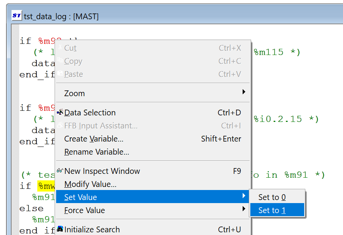This screenshot has height=235, width=343.
Task: Expand the Zoom submenu arrow
Action: pos(244,92)
